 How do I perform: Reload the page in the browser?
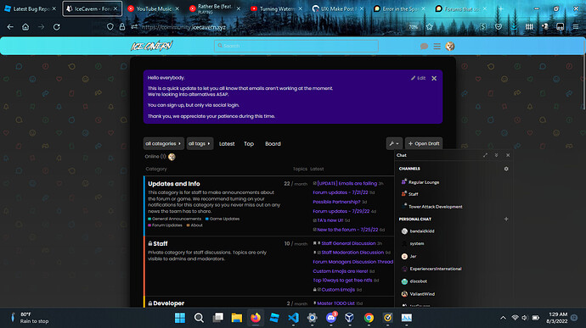57,27
